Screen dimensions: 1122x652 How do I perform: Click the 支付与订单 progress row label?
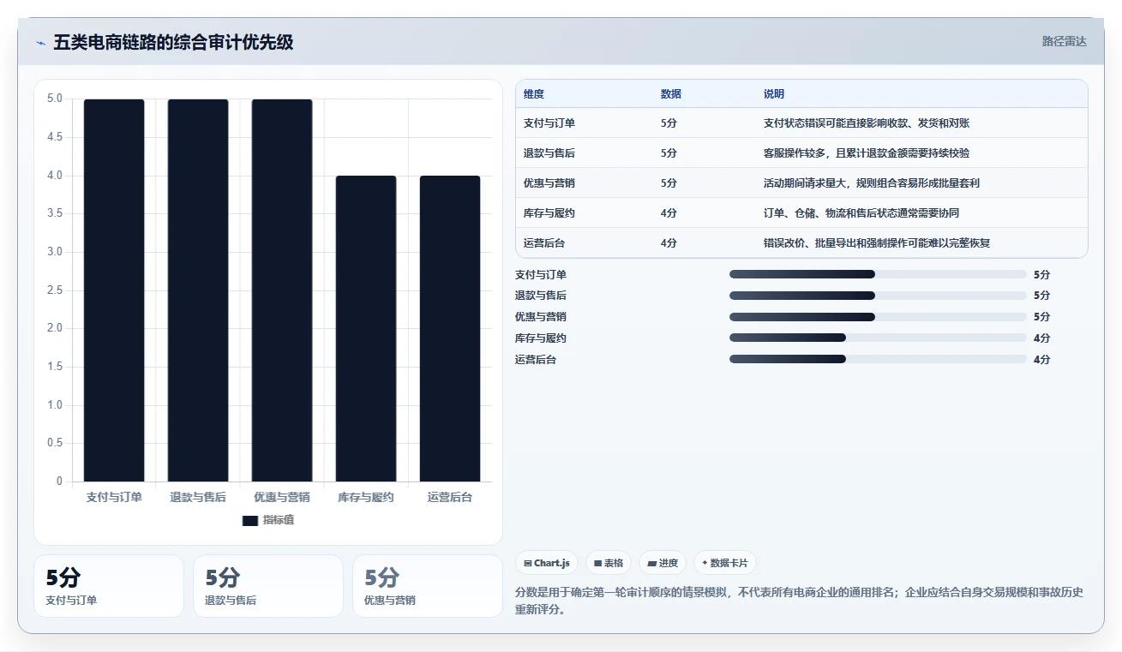pyautogui.click(x=541, y=274)
